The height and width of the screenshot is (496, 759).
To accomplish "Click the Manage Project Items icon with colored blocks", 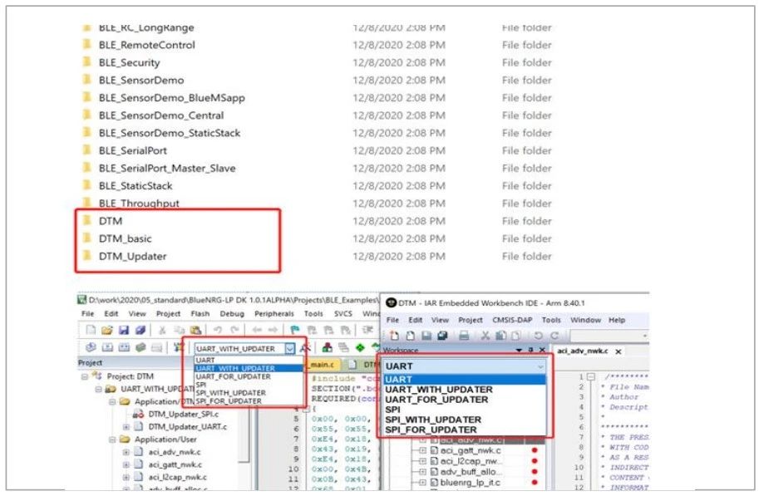I will [x=328, y=347].
